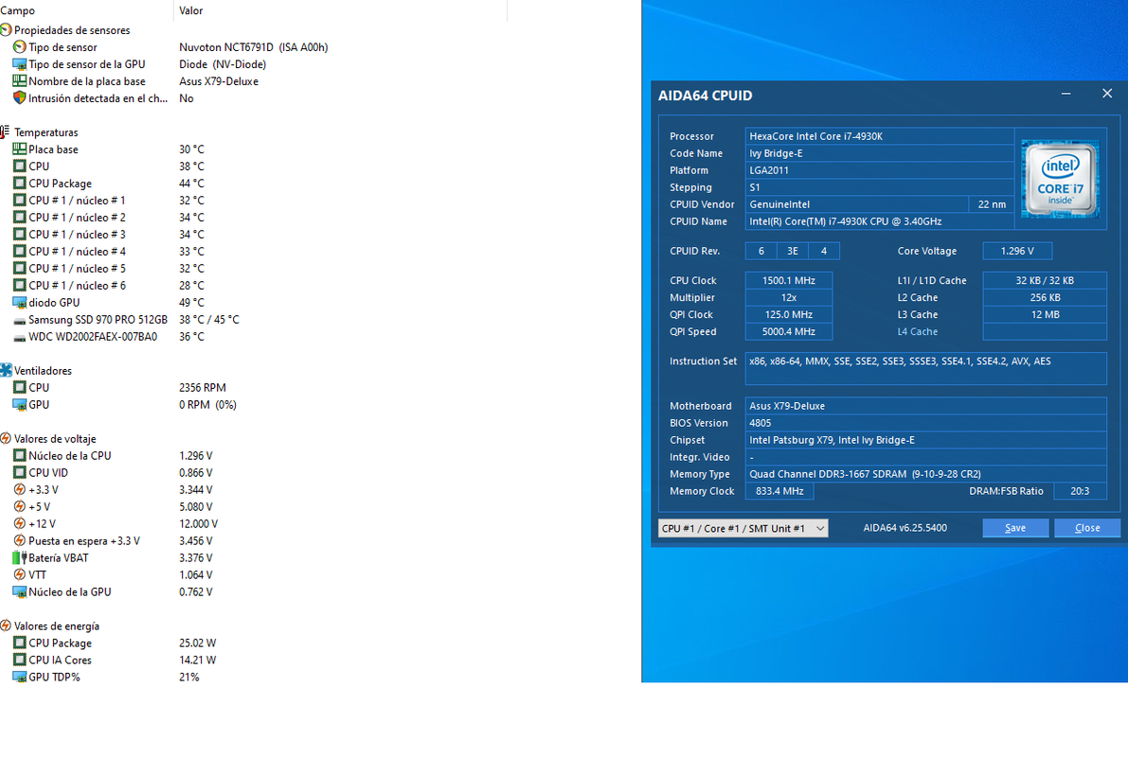1128x757 pixels.
Task: Click the Samsung SSD 970 PRO drive icon
Action: click(x=20, y=320)
